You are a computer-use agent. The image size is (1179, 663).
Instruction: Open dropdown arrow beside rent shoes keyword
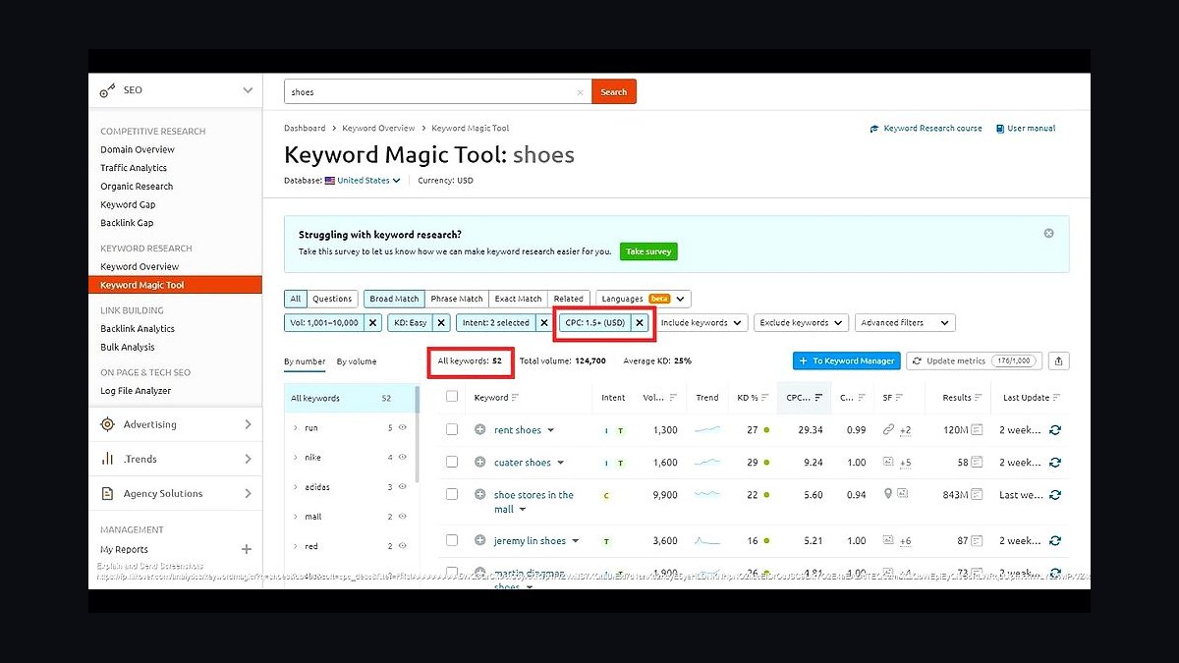551,430
